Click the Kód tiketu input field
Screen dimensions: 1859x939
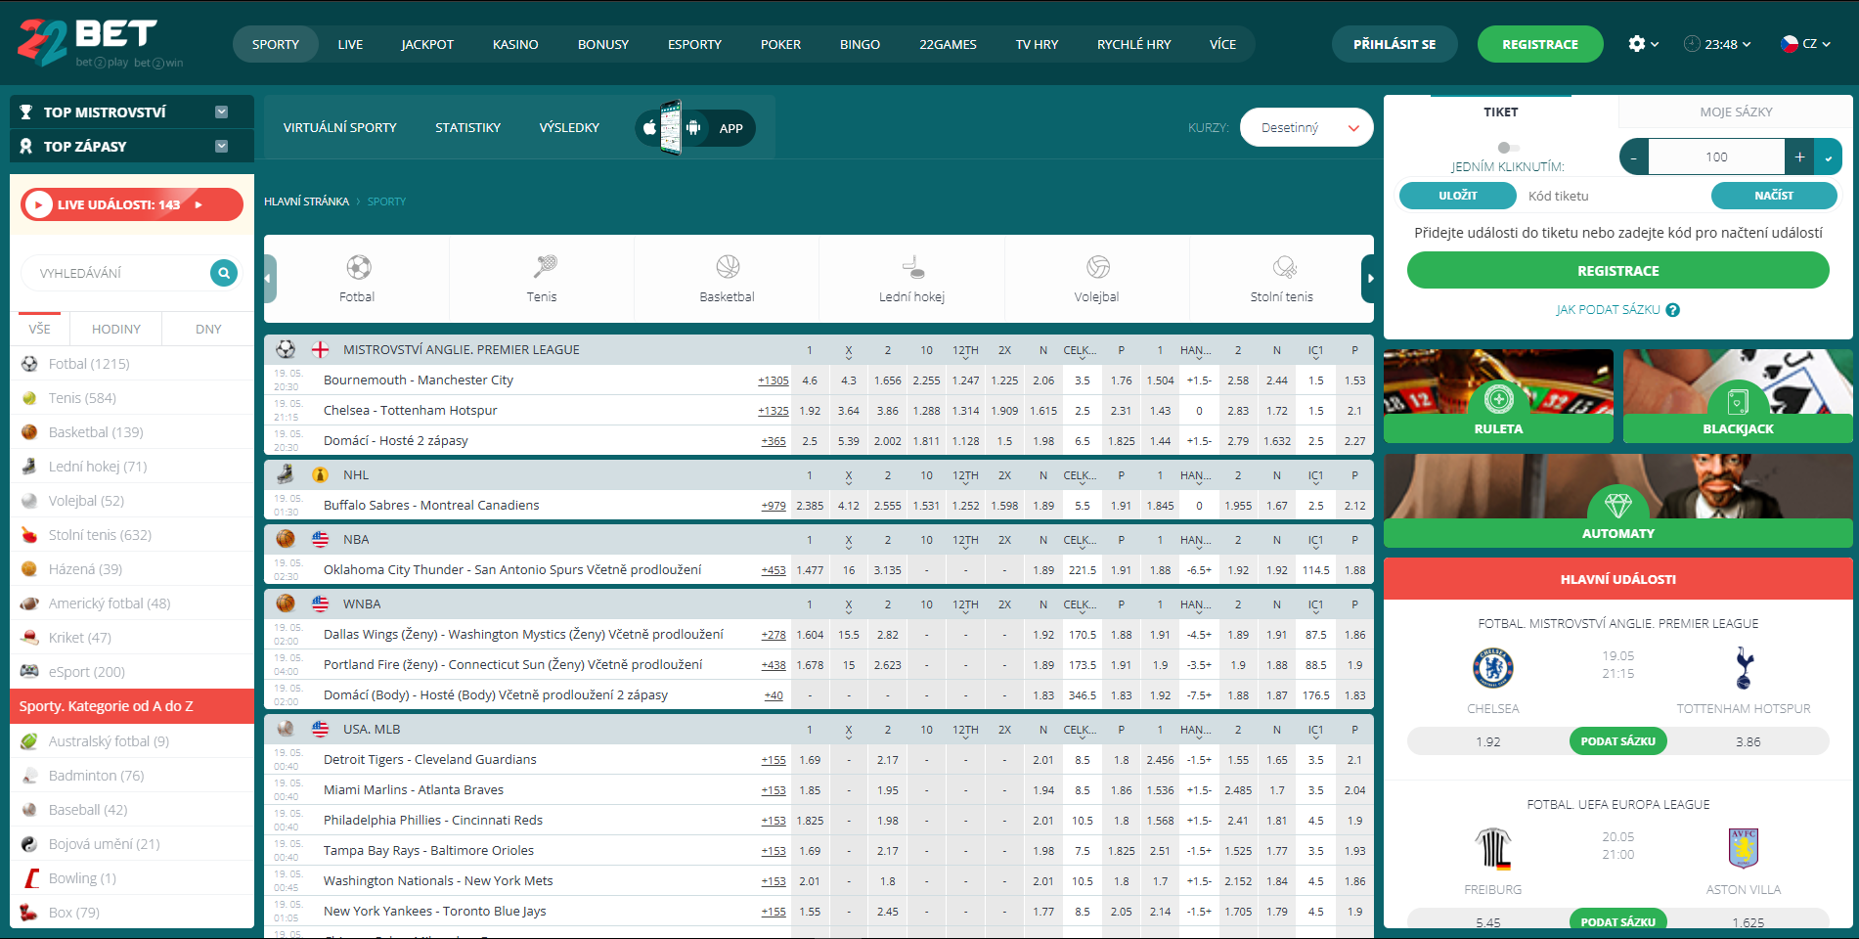(1614, 196)
